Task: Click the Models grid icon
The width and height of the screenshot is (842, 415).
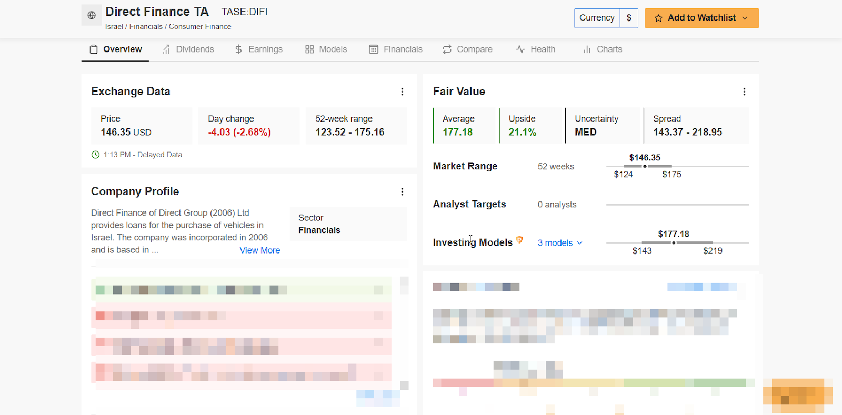Action: tap(309, 49)
